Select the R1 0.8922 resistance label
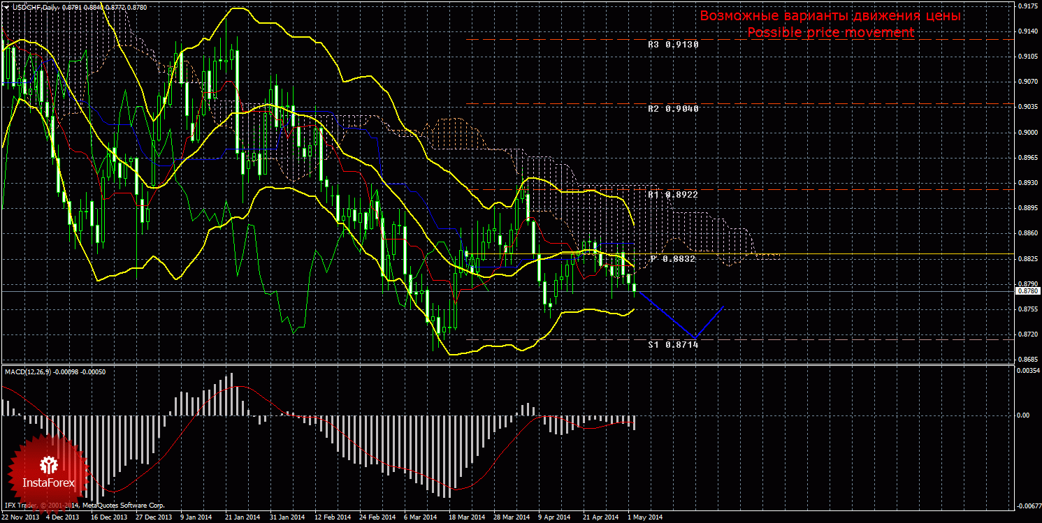The image size is (1042, 523). (x=673, y=194)
